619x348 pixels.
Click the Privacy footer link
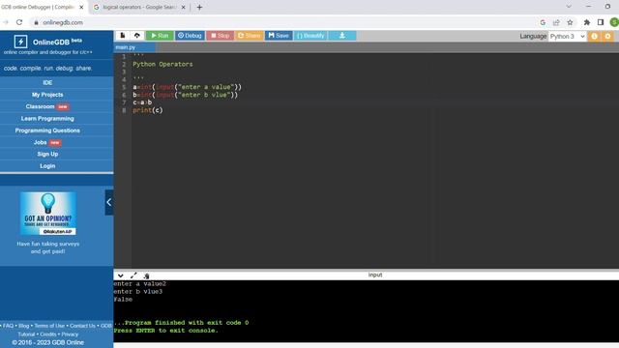click(x=70, y=334)
